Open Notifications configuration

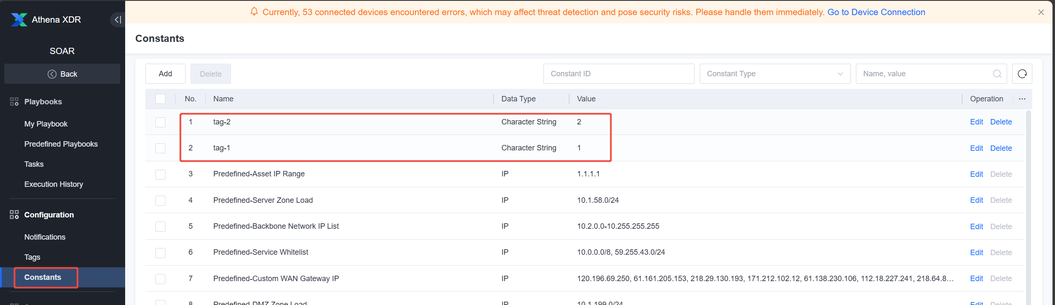(45, 237)
